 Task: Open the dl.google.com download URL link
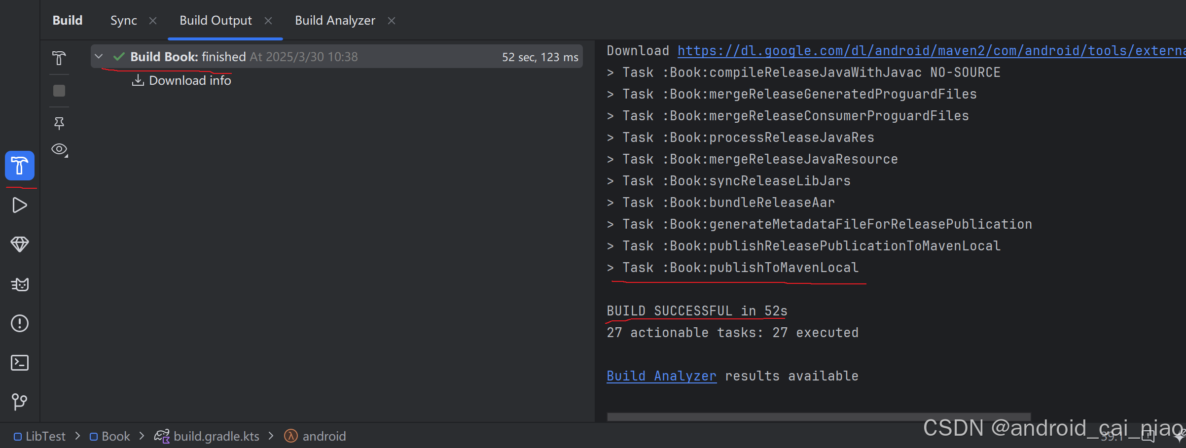click(x=931, y=51)
